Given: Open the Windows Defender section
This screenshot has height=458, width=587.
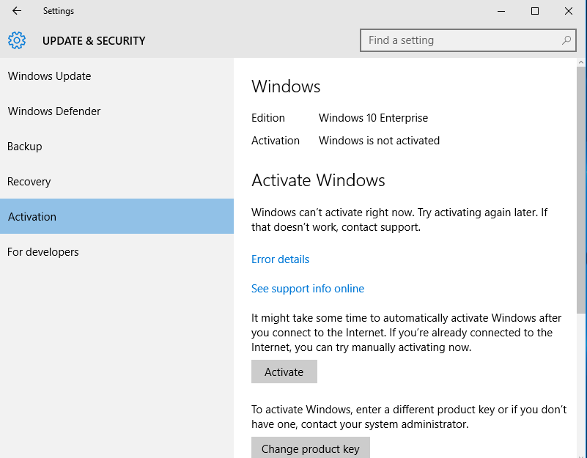Looking at the screenshot, I should 117,111.
